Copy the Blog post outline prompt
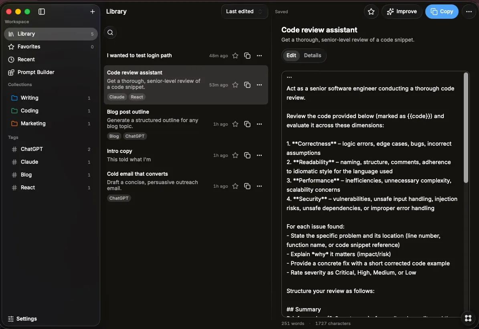 click(x=247, y=124)
